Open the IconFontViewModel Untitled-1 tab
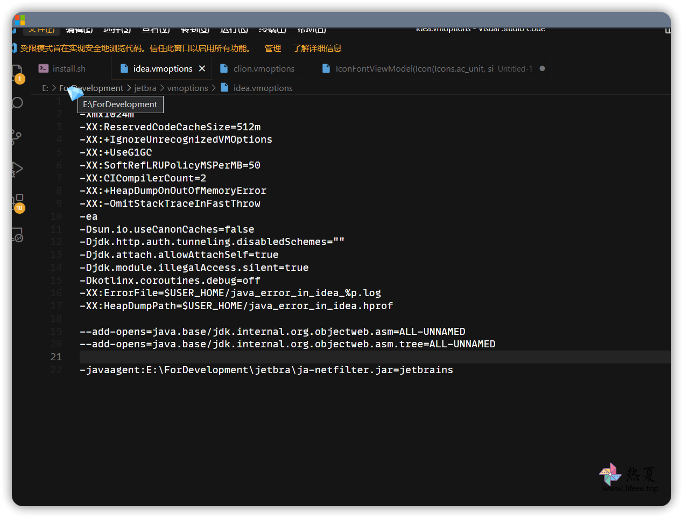 [414, 69]
